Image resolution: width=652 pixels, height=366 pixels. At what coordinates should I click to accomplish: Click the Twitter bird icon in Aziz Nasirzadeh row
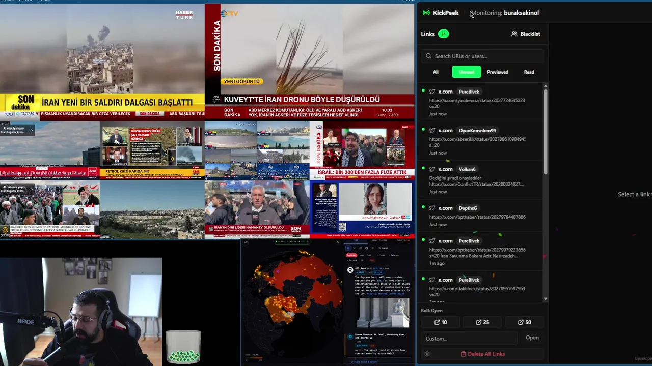pos(432,241)
